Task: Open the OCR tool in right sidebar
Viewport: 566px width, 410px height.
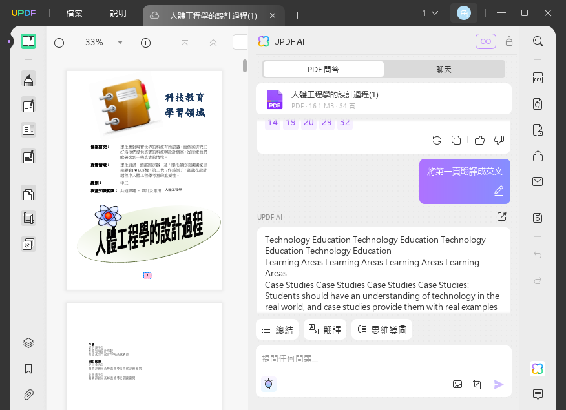Action: pyautogui.click(x=538, y=78)
